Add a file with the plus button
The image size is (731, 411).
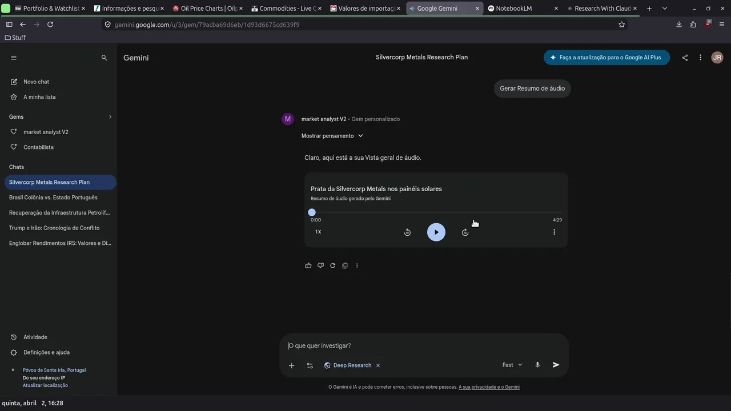coord(291,365)
